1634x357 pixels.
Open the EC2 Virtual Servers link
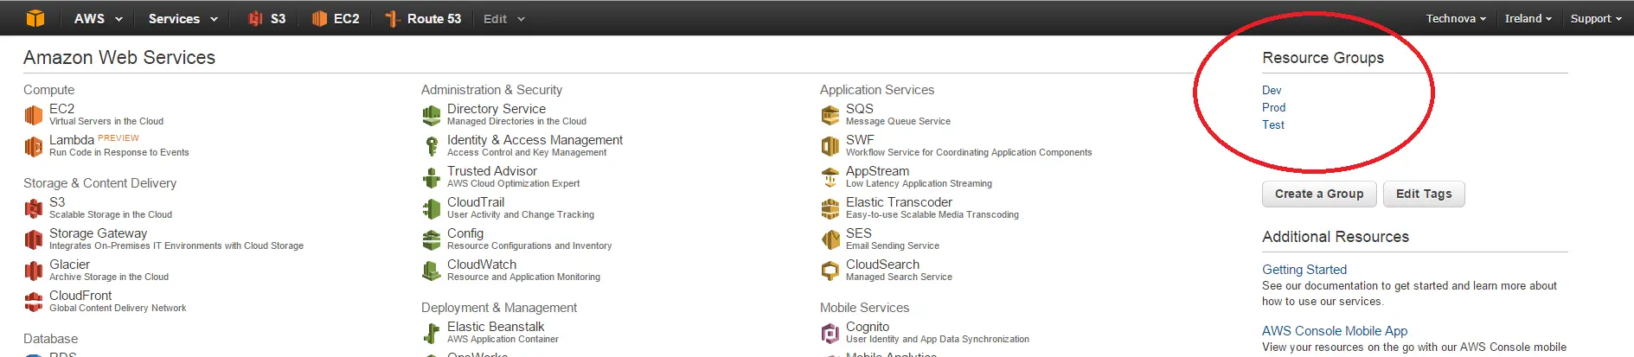(62, 108)
